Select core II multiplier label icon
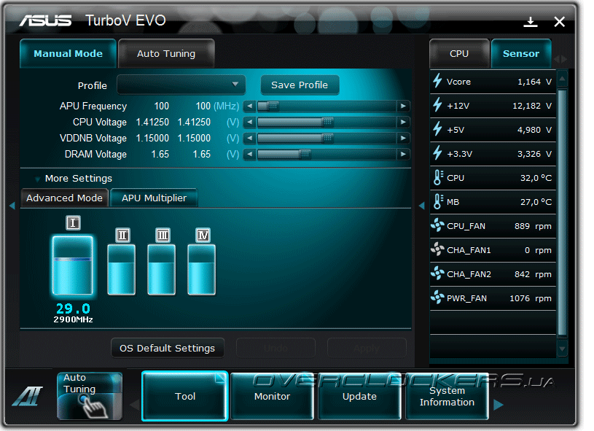This screenshot has width=594, height=431. (122, 236)
